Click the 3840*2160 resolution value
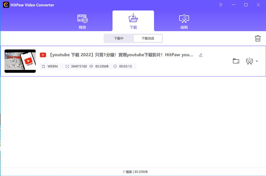 tap(79, 66)
